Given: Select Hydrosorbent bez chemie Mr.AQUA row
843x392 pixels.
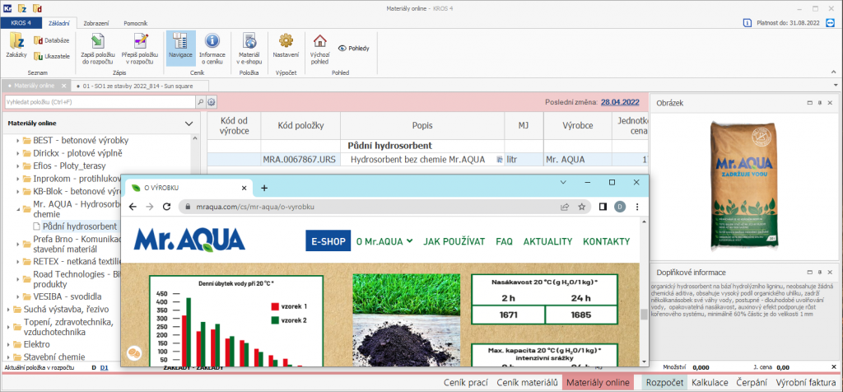Looking at the screenshot, I should pos(417,159).
